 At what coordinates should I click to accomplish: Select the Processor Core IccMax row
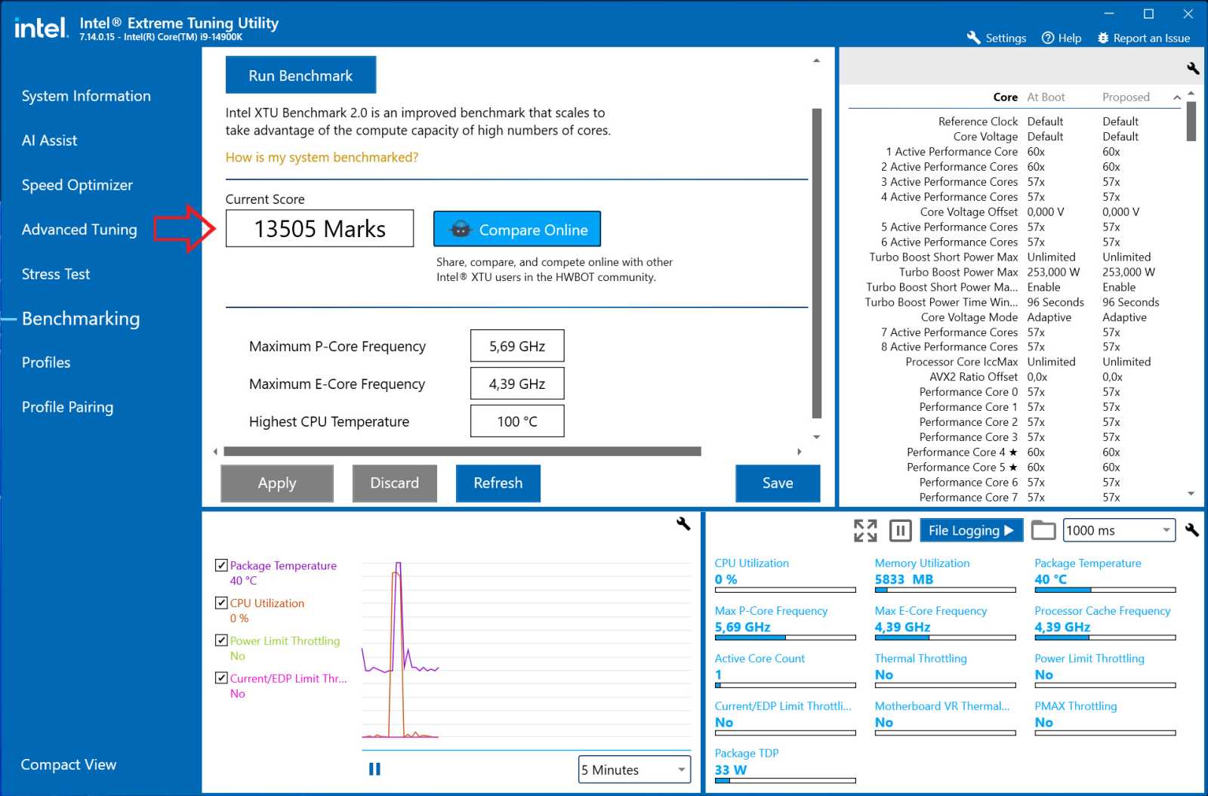[1015, 362]
